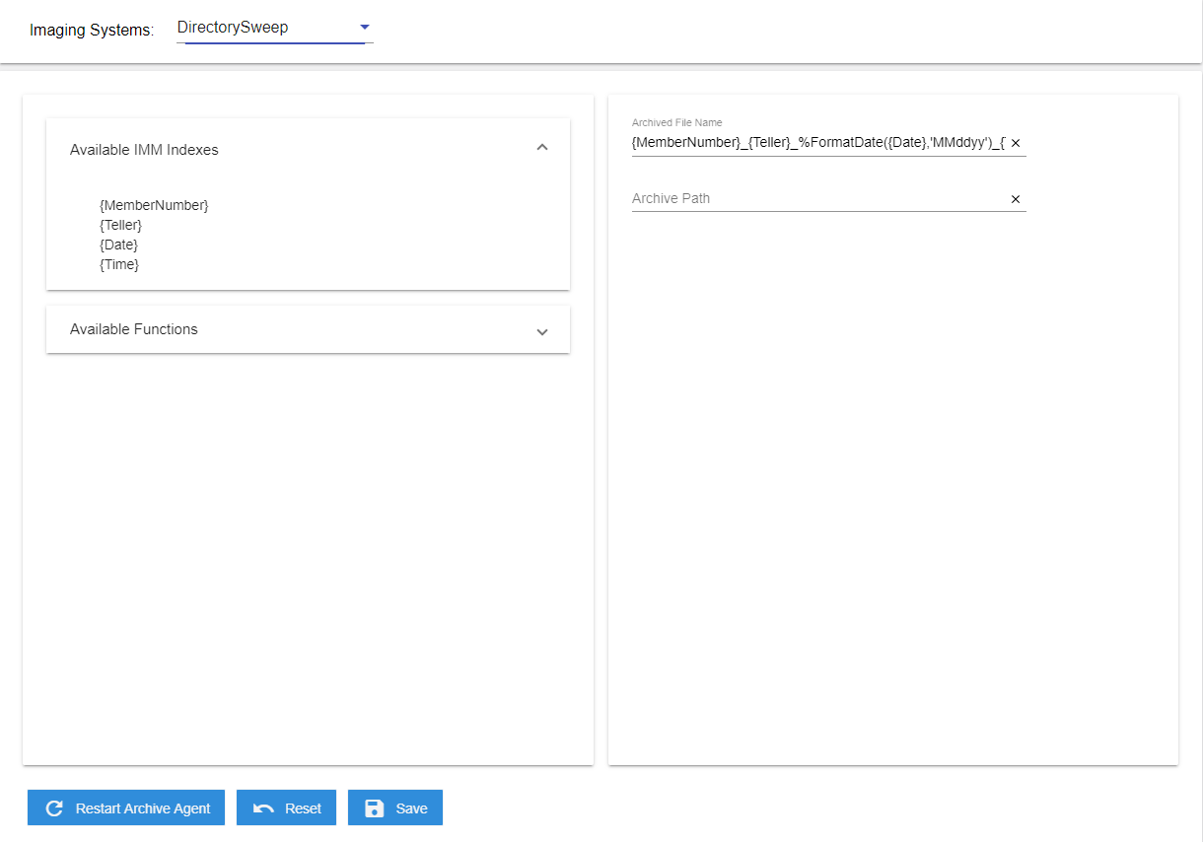Click the Available IMM Indexes header text
The image size is (1203, 842).
(x=144, y=150)
